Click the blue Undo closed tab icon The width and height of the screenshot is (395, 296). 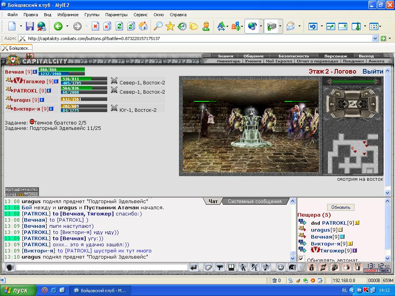(313, 26)
